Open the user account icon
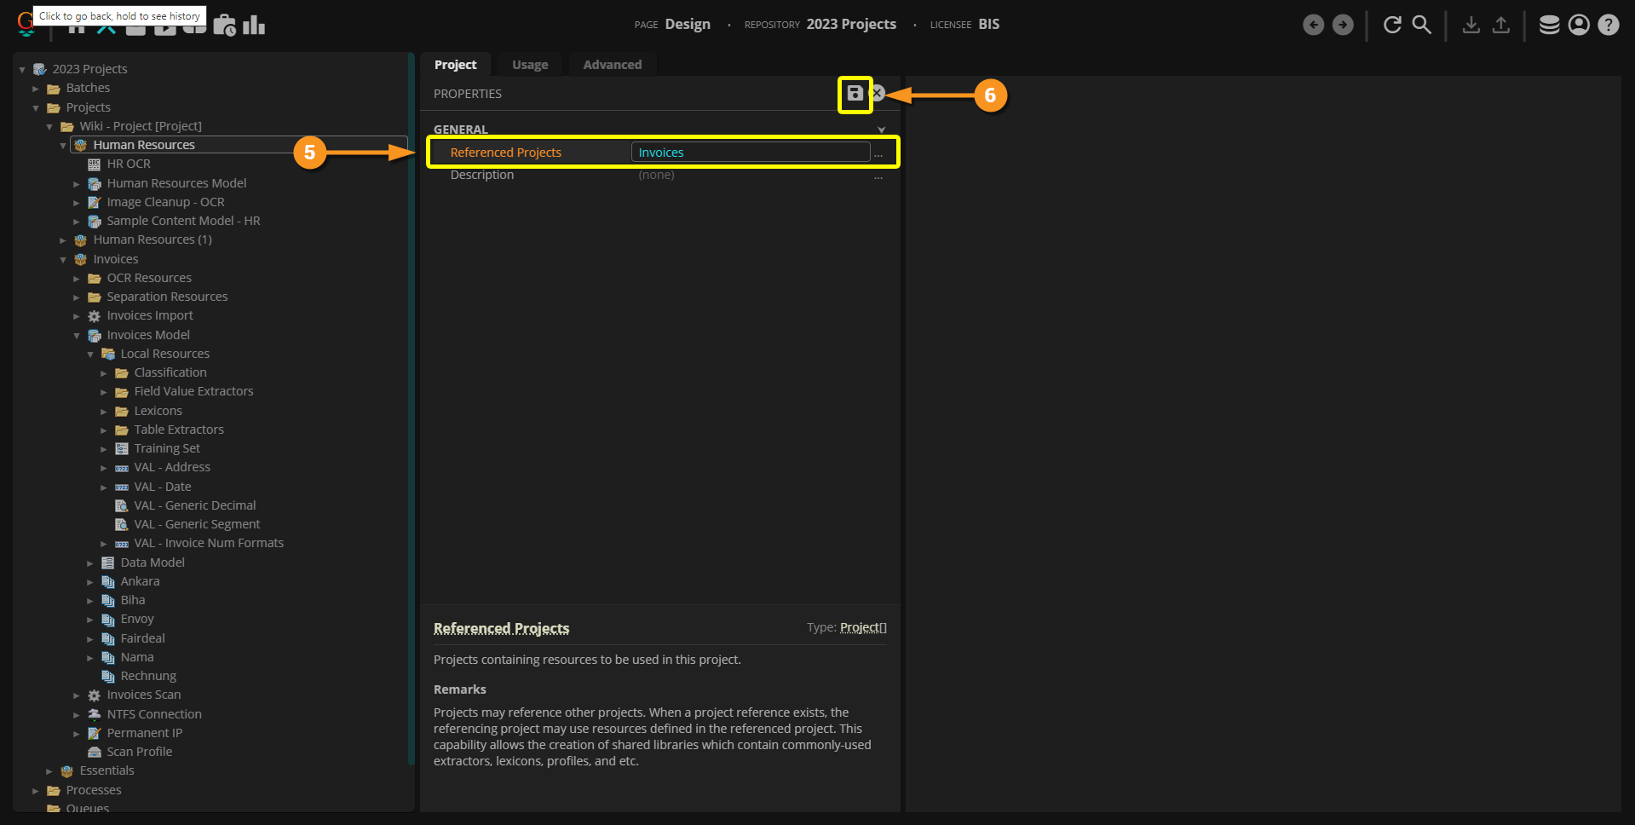Viewport: 1635px width, 825px height. pos(1579,25)
